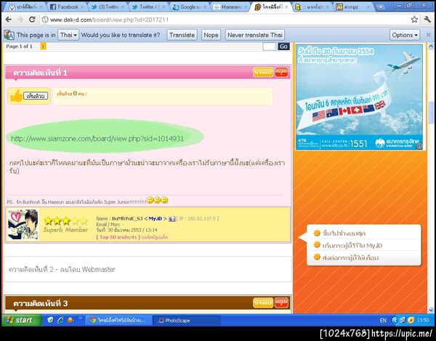The width and height of the screenshot is (436, 341).
Task: Click orange report button on comment 3
Action: click(x=263, y=302)
